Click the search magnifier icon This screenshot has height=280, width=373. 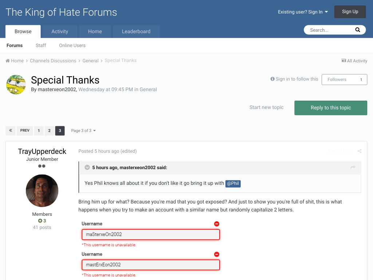(x=358, y=30)
